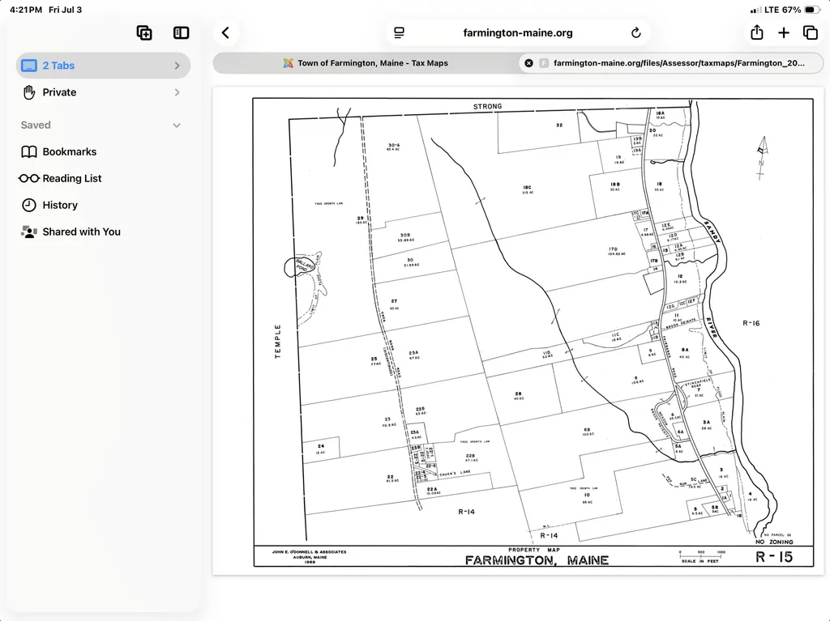Click the NO ZONING note

click(774, 542)
